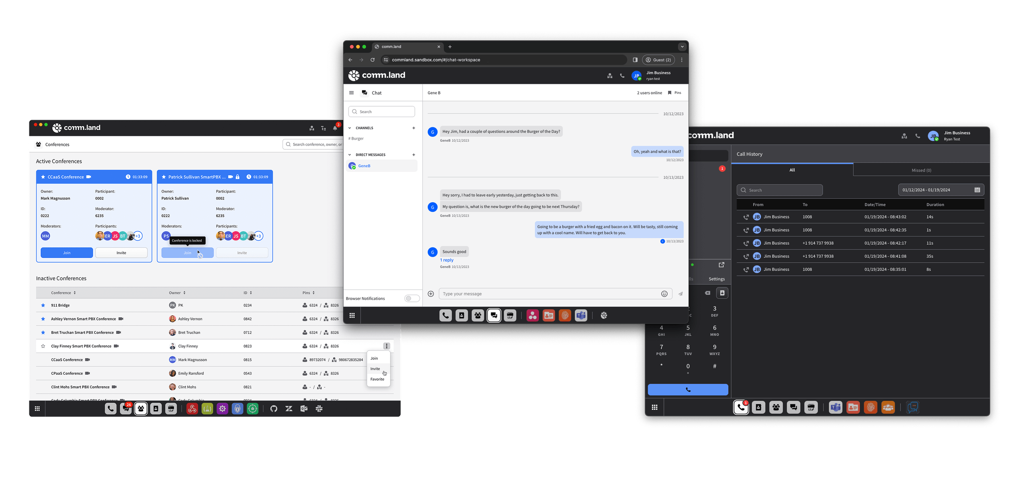The image size is (1032, 483).
Task: Collapse the DIRECT MESSAGES section
Action: click(x=349, y=155)
